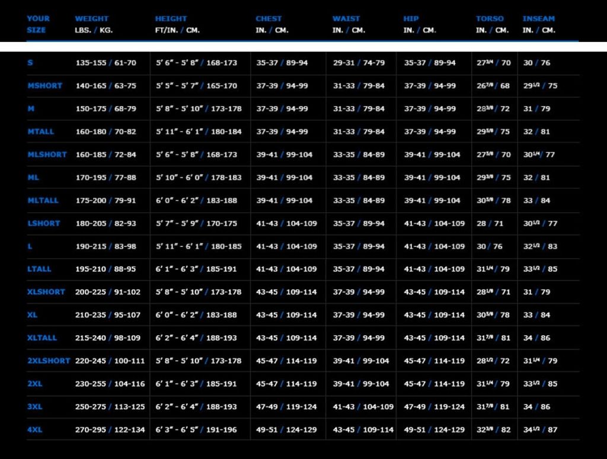Click the TORSO column header

(490, 19)
